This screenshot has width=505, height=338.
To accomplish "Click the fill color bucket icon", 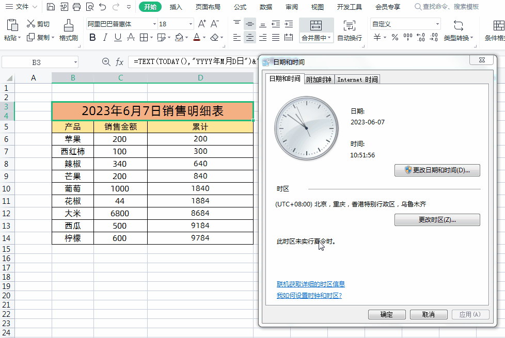I will coord(179,38).
